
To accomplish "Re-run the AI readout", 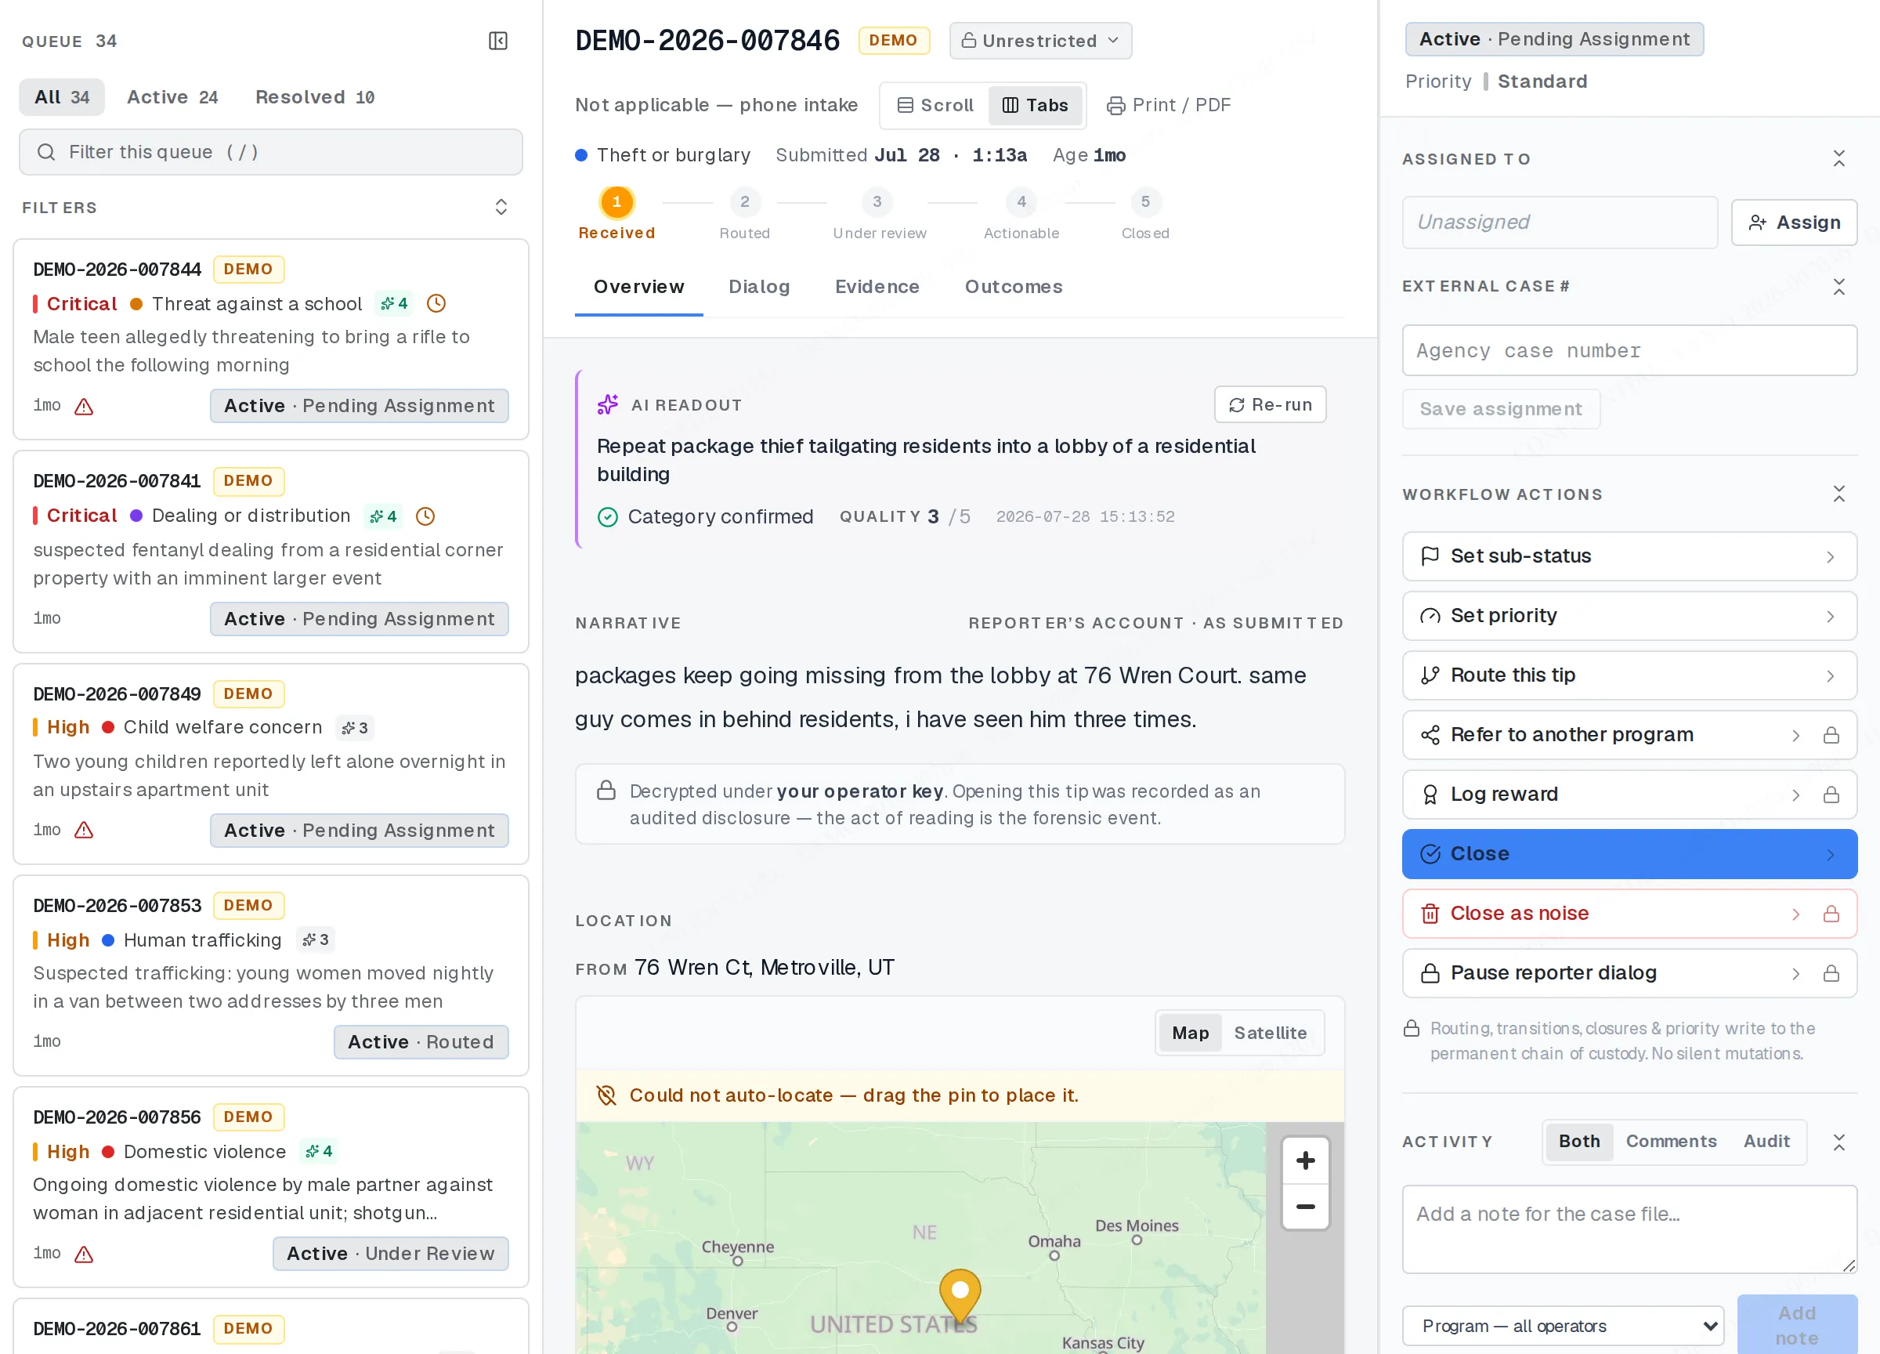I will (1270, 404).
